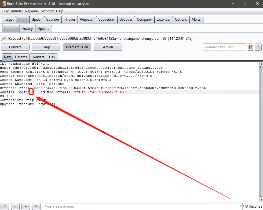Close the Burp Suite window

pyautogui.click(x=257, y=3)
